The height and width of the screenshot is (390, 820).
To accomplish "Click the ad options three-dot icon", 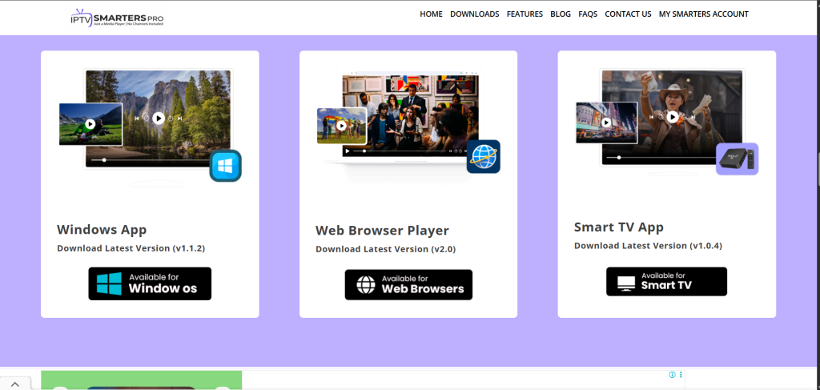I will click(681, 375).
